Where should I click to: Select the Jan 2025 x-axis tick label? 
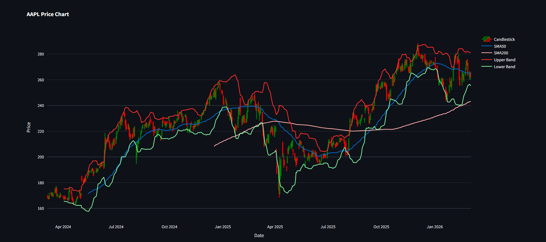223,227
